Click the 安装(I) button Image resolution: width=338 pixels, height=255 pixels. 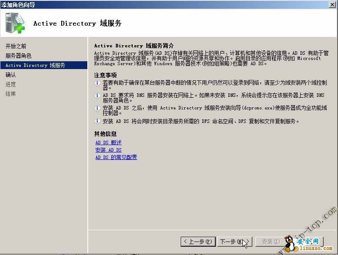[x=271, y=242]
